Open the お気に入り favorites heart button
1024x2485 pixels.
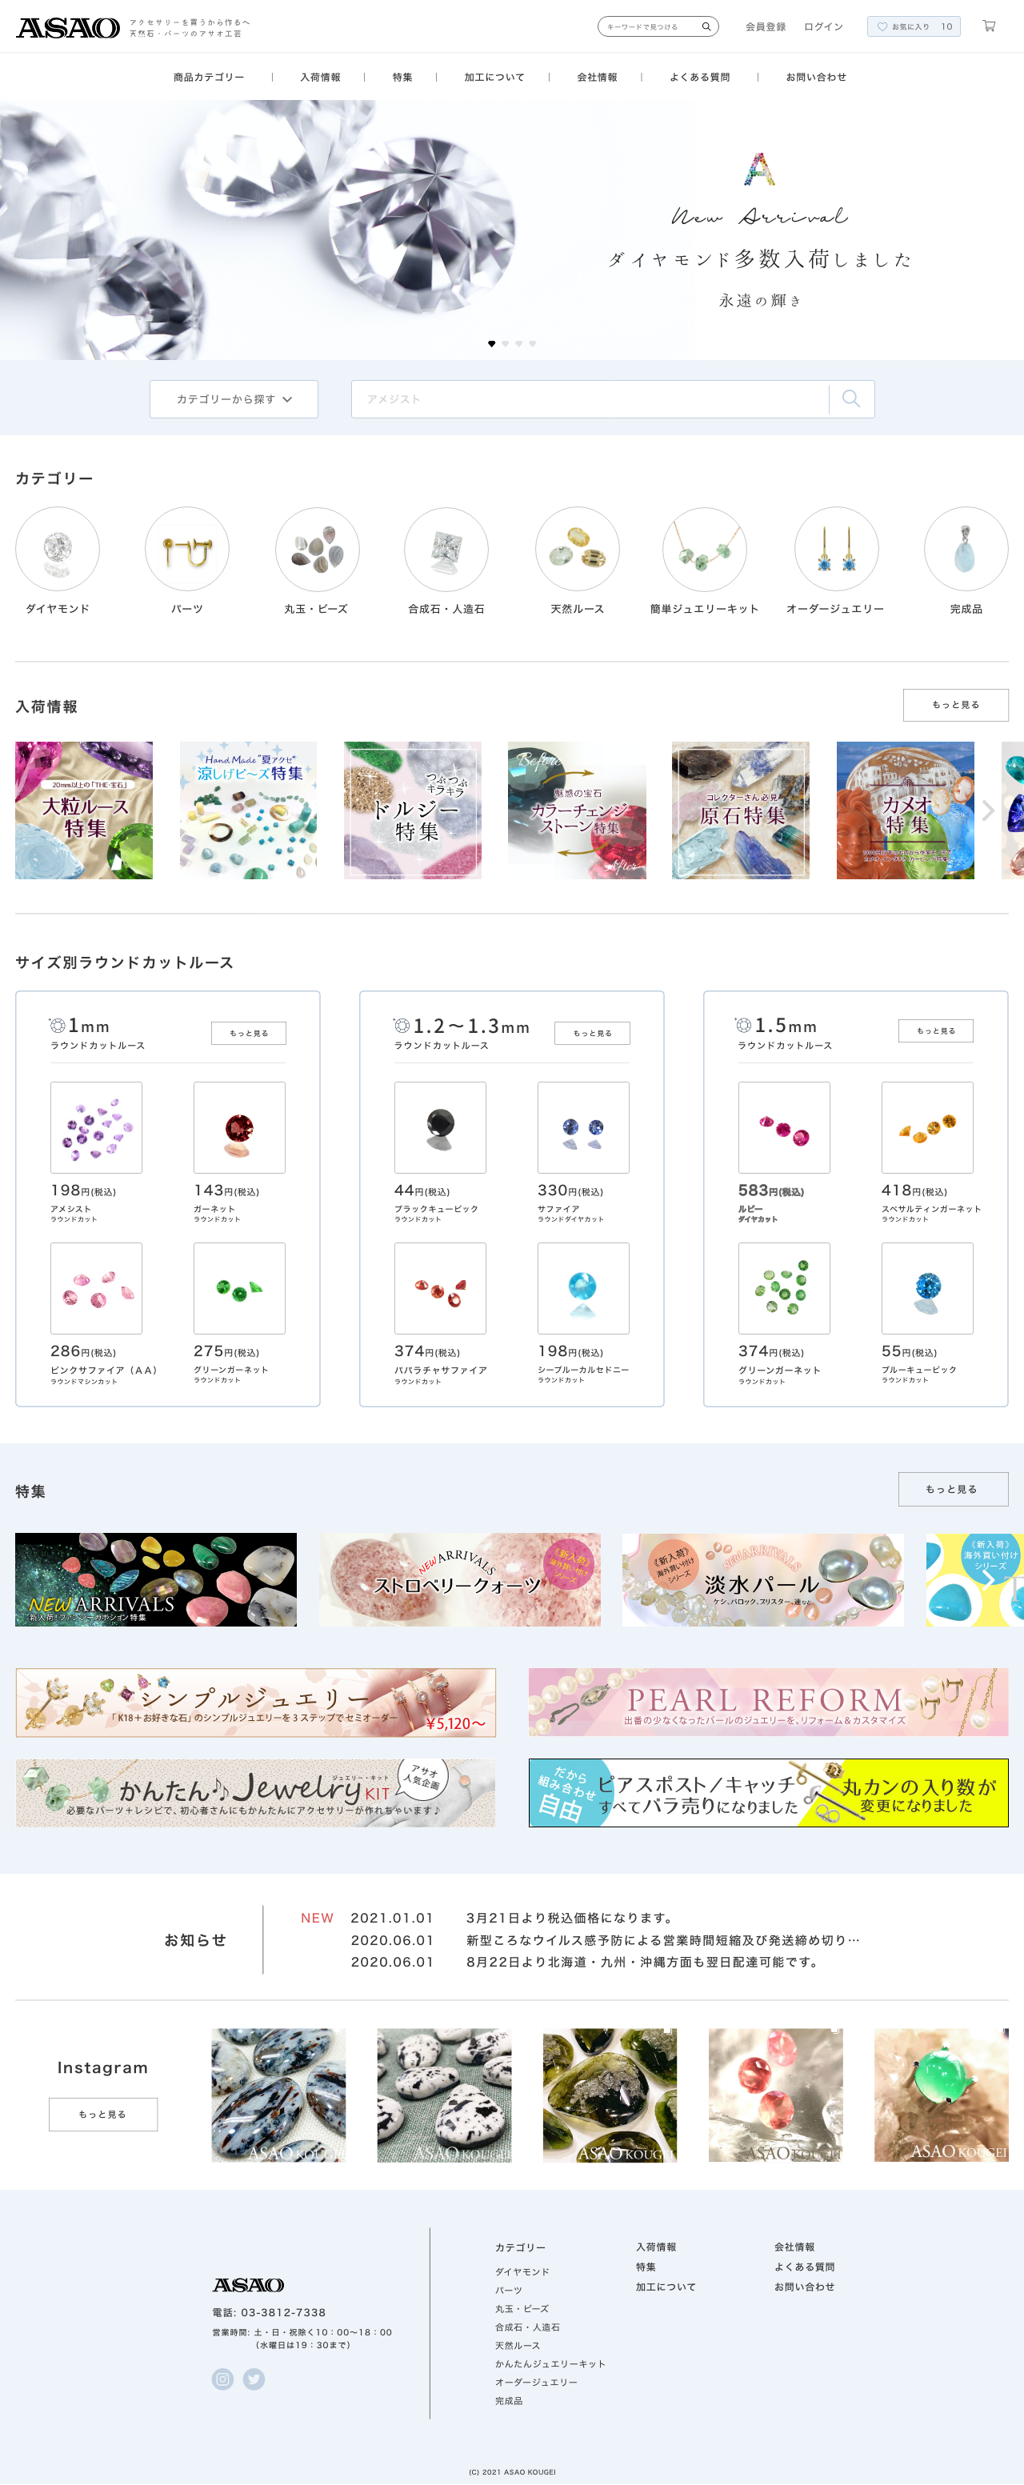(914, 27)
